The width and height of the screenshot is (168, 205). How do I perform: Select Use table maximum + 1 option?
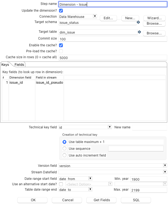[x=64, y=142]
